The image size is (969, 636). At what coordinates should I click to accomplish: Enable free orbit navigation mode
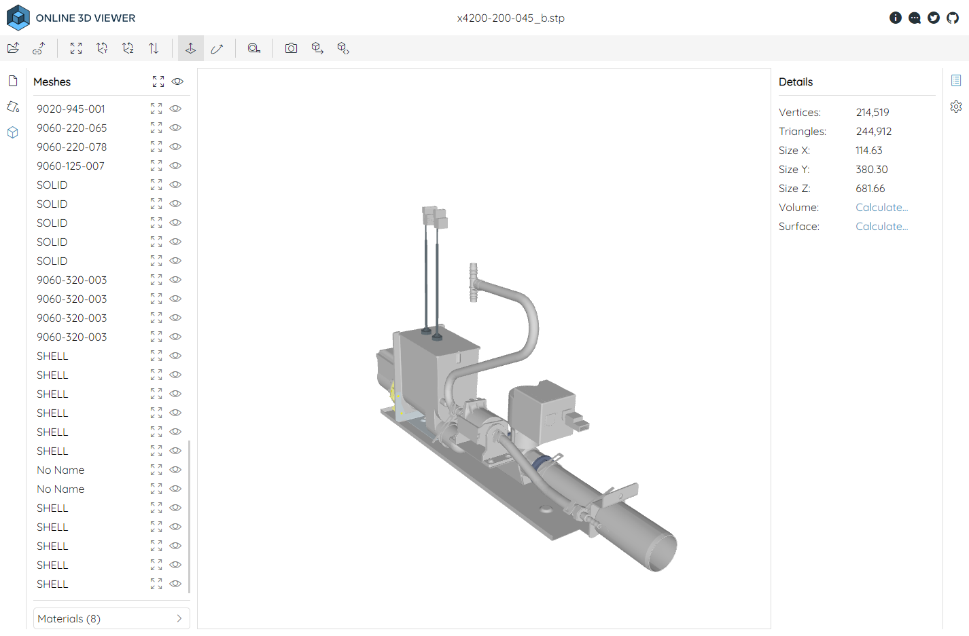217,48
